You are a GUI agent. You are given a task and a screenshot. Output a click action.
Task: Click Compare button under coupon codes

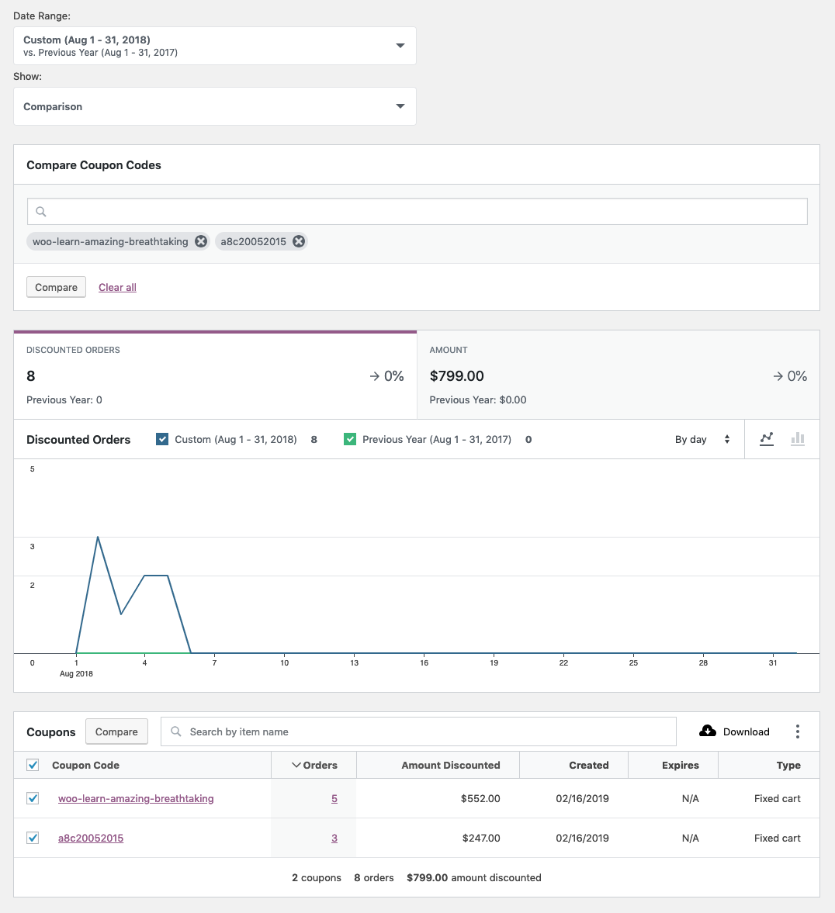pyautogui.click(x=56, y=287)
